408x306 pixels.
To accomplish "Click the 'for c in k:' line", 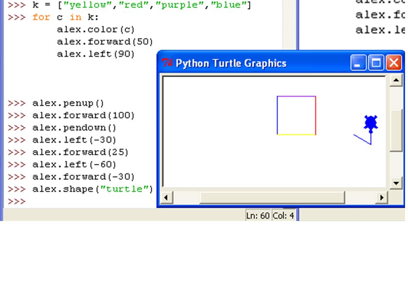I will 65,17.
